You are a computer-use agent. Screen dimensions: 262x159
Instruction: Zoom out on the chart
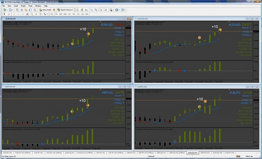pos(96,10)
